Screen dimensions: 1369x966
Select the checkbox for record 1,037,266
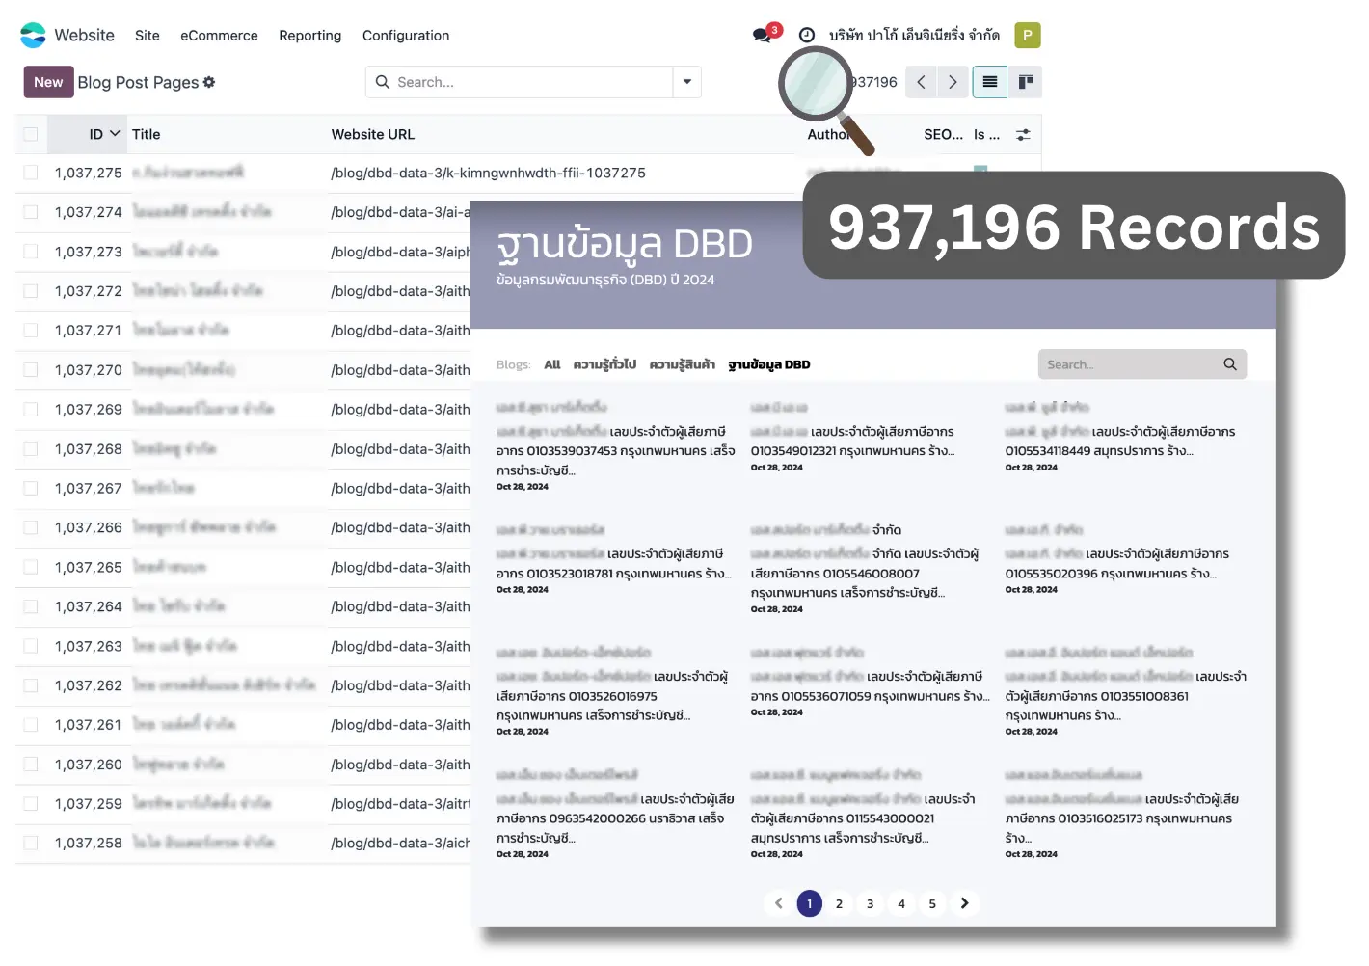click(x=31, y=527)
